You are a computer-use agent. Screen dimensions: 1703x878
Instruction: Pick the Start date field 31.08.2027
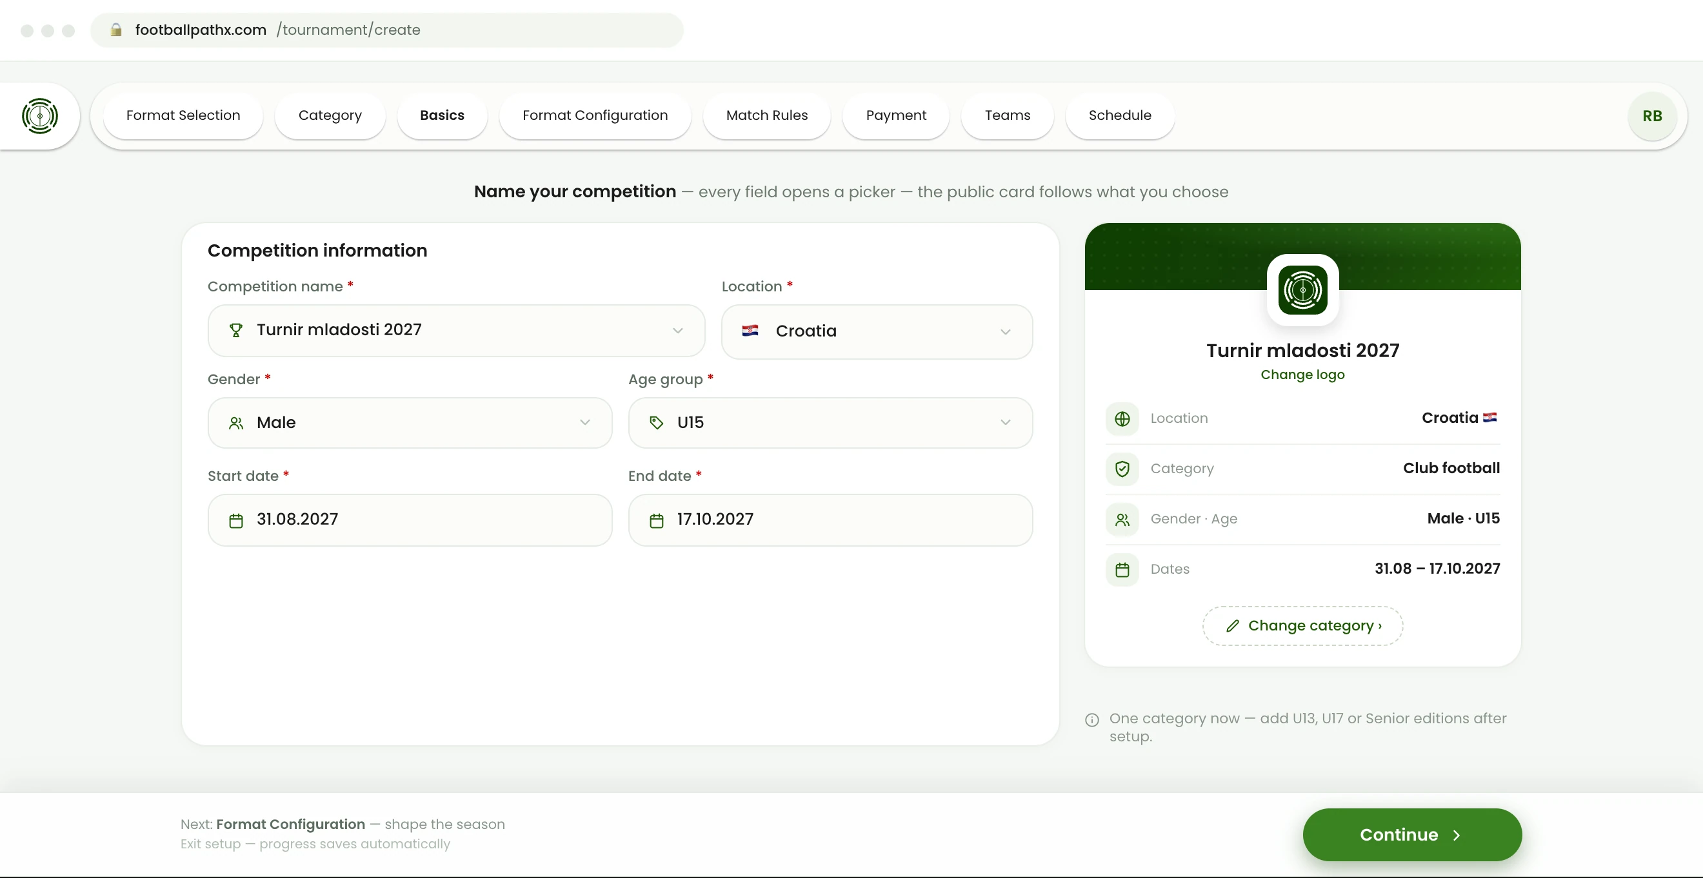pos(410,521)
